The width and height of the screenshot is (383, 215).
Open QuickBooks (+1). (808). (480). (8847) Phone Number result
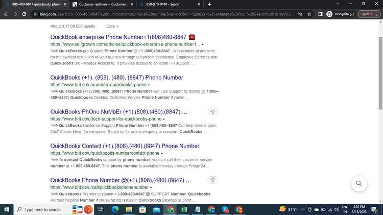tap(116, 78)
